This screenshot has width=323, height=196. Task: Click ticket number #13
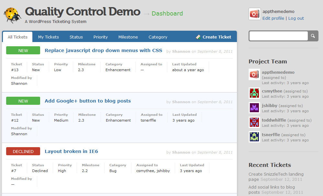15,70
